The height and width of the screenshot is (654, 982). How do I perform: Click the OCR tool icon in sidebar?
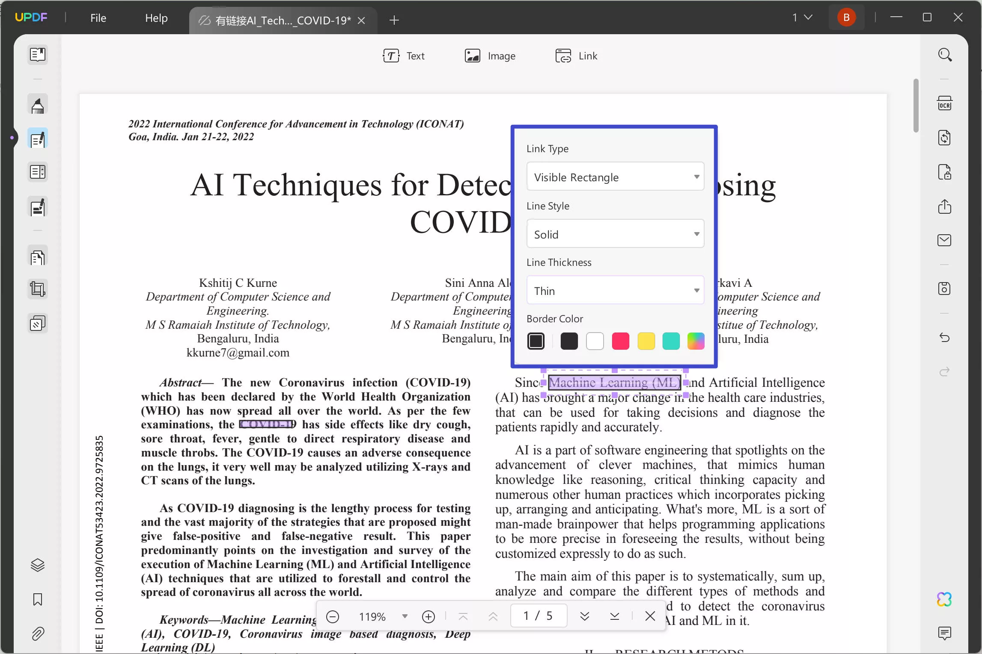[945, 102]
